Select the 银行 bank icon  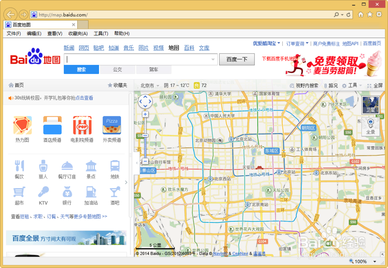67,192
